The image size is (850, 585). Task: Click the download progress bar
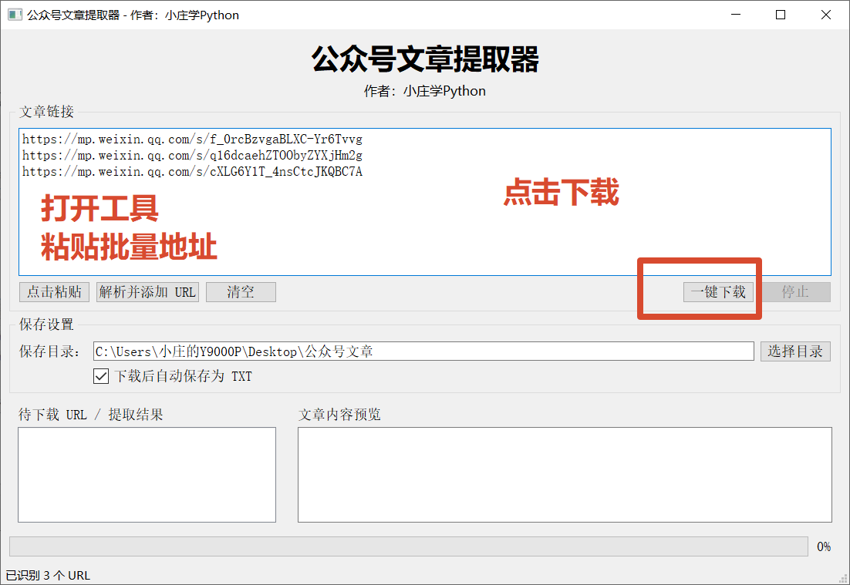[x=409, y=546]
